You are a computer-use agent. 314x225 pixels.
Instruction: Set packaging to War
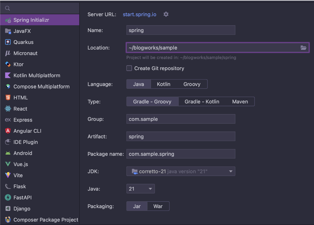coord(158,206)
